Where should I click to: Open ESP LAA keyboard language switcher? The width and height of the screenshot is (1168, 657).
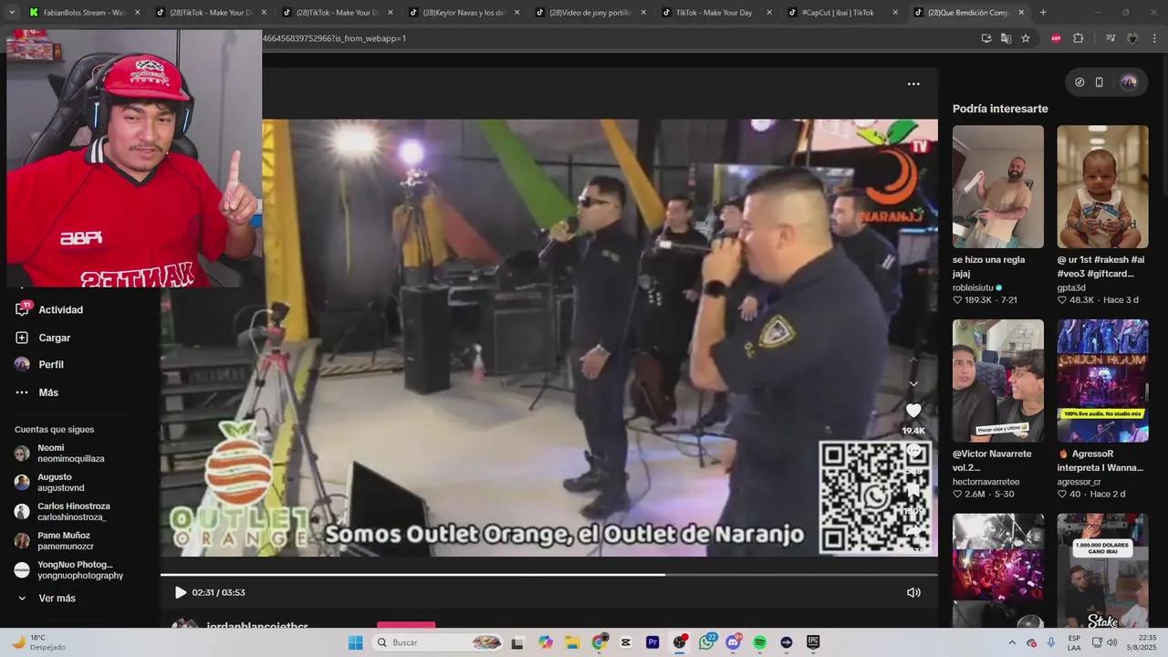pos(1074,642)
